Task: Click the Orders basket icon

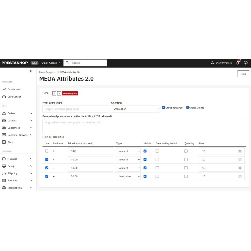Action: click(4, 113)
